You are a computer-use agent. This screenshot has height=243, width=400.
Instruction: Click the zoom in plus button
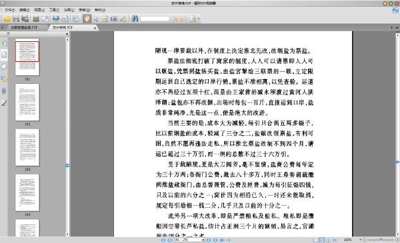pos(398,240)
